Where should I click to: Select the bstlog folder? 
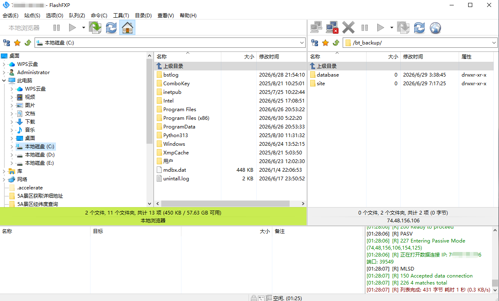[x=171, y=75]
